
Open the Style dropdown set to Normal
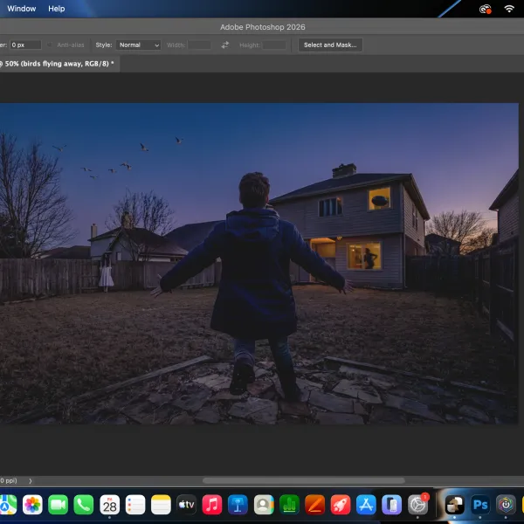pos(138,45)
